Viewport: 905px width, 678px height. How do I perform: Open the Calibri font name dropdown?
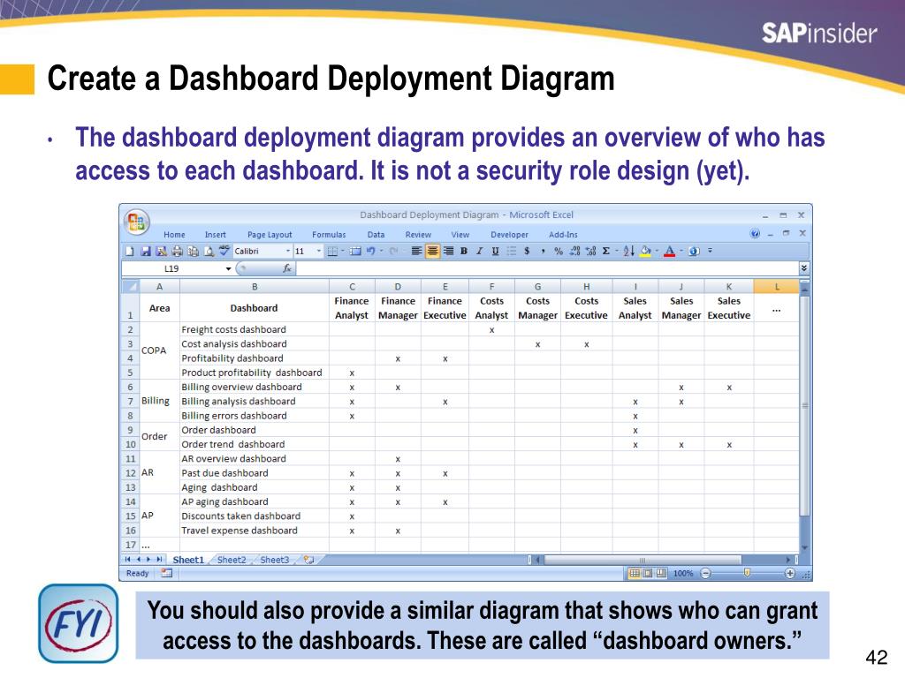pos(288,251)
